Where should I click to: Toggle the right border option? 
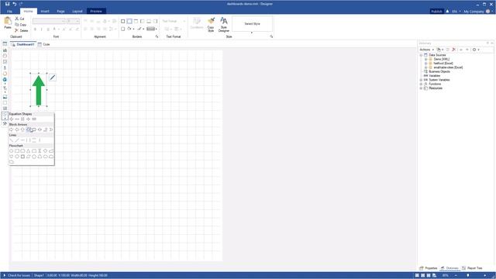point(155,21)
